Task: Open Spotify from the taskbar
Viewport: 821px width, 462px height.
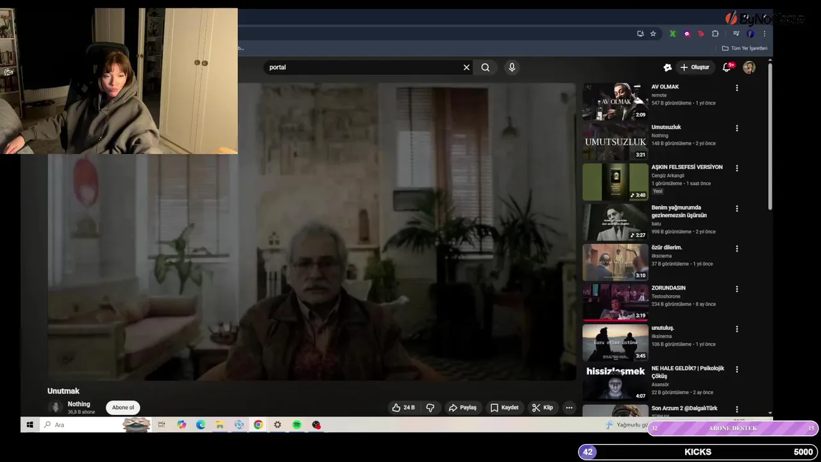Action: pos(296,425)
